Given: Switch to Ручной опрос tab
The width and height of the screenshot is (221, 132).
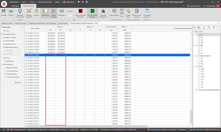Looking at the screenshot, I should click(x=63, y=23).
